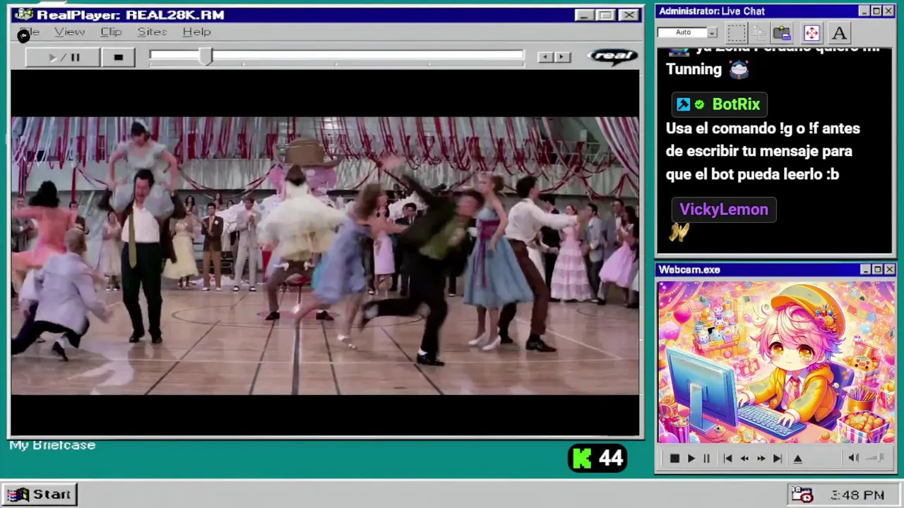904x508 pixels.
Task: Fast forward in Webcam.exe controls
Action: (761, 459)
